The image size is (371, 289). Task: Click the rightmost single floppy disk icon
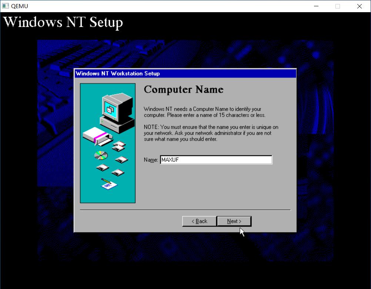click(x=122, y=159)
